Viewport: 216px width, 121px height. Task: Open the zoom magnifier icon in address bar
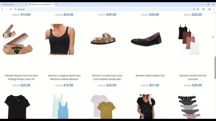[194, 9]
